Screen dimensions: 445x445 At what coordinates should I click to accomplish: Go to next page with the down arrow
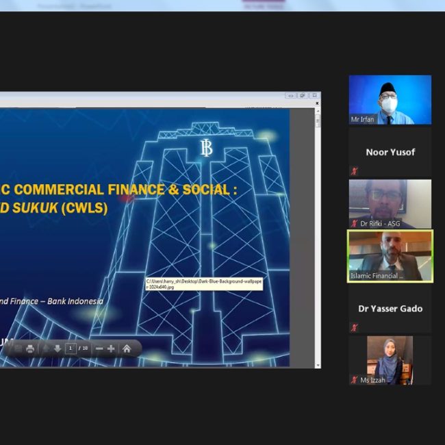coord(58,348)
